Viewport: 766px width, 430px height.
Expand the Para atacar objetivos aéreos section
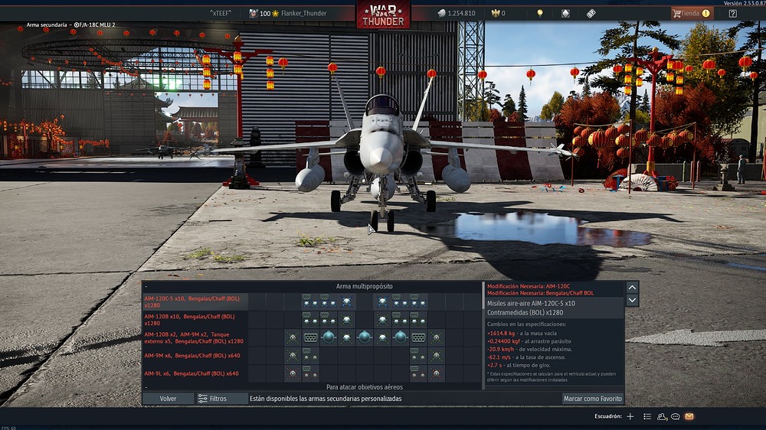[146, 387]
